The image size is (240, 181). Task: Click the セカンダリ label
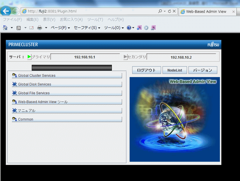(x=137, y=57)
